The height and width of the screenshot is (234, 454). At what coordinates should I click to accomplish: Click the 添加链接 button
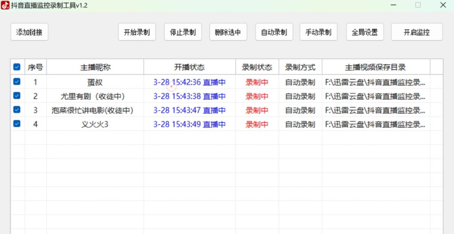[x=29, y=32]
